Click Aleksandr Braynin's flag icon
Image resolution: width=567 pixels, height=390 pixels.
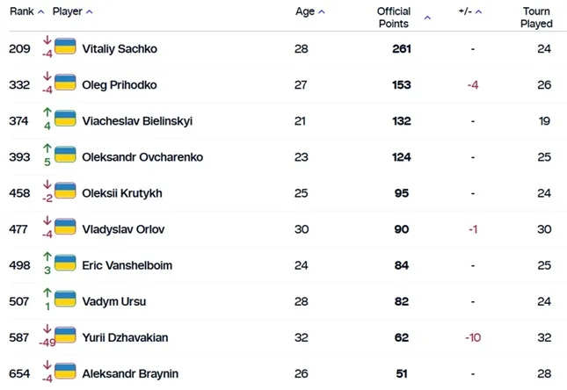(x=65, y=371)
